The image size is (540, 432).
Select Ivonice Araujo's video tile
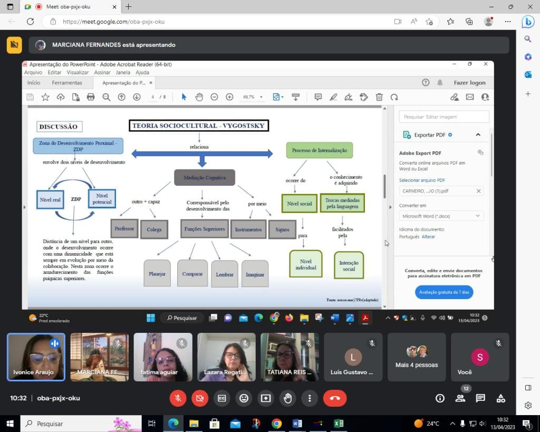36,357
